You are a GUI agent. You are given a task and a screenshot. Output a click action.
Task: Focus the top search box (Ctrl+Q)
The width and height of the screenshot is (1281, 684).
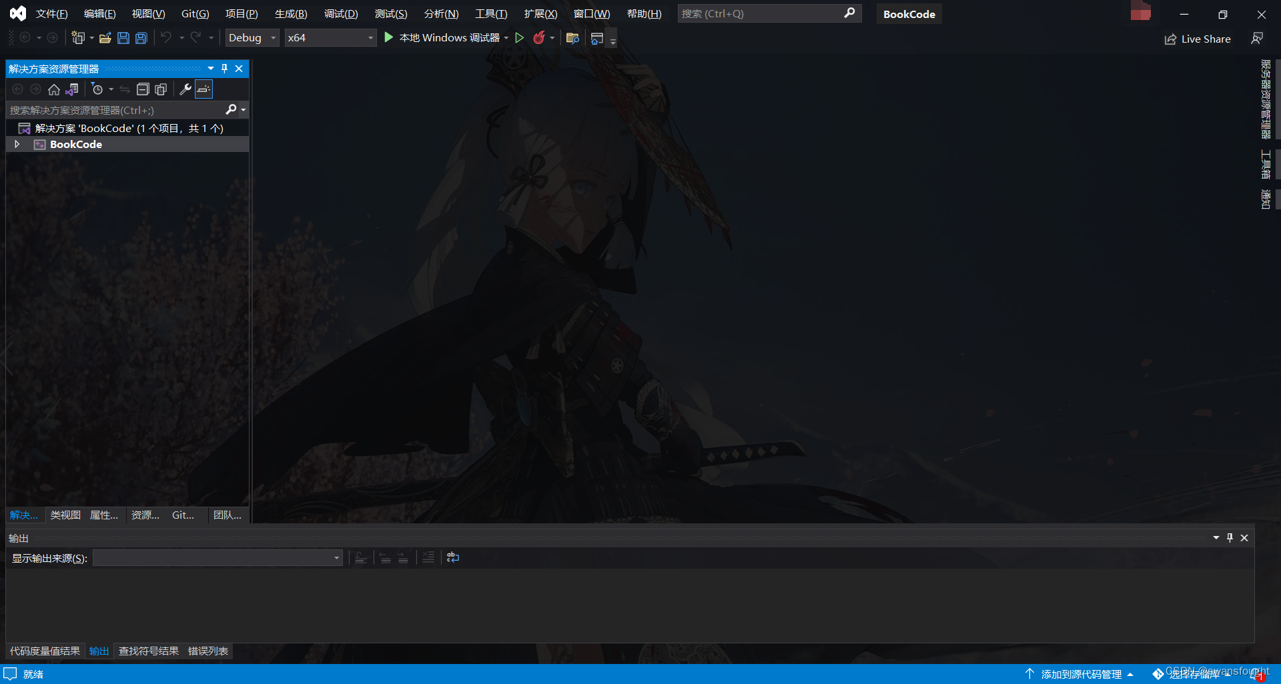tap(769, 13)
